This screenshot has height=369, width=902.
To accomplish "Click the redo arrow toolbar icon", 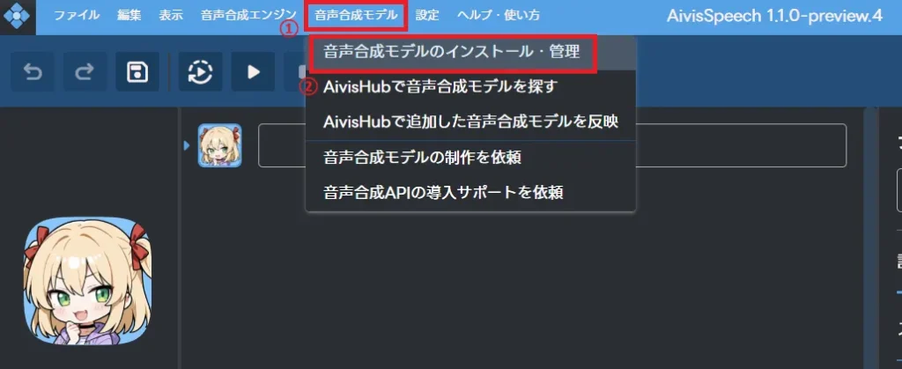I will 85,72.
